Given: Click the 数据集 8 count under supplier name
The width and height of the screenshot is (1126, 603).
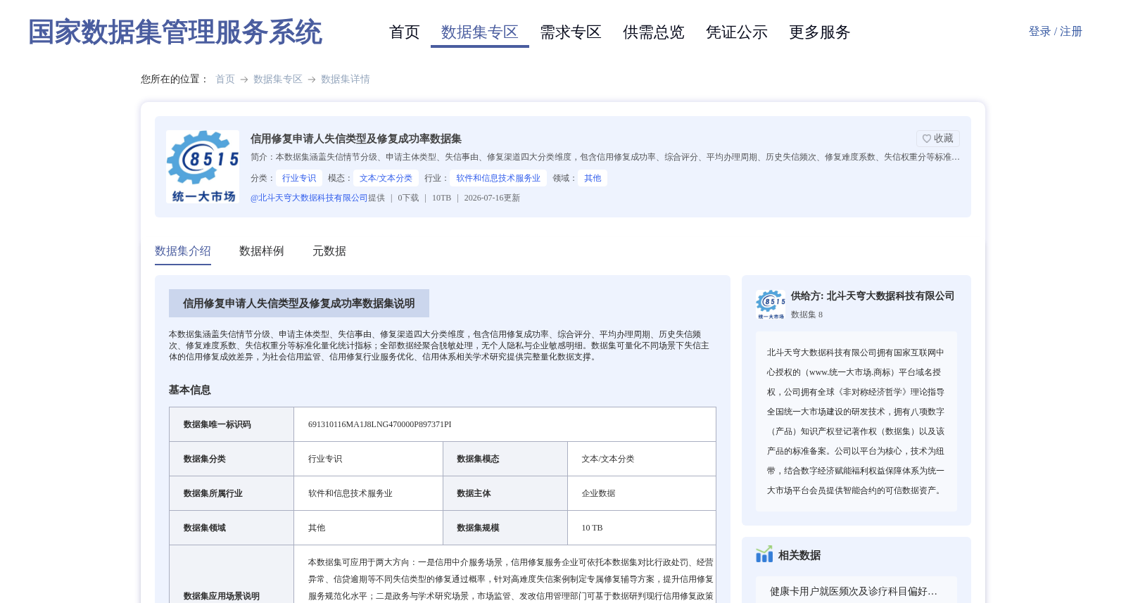Looking at the screenshot, I should pos(806,315).
